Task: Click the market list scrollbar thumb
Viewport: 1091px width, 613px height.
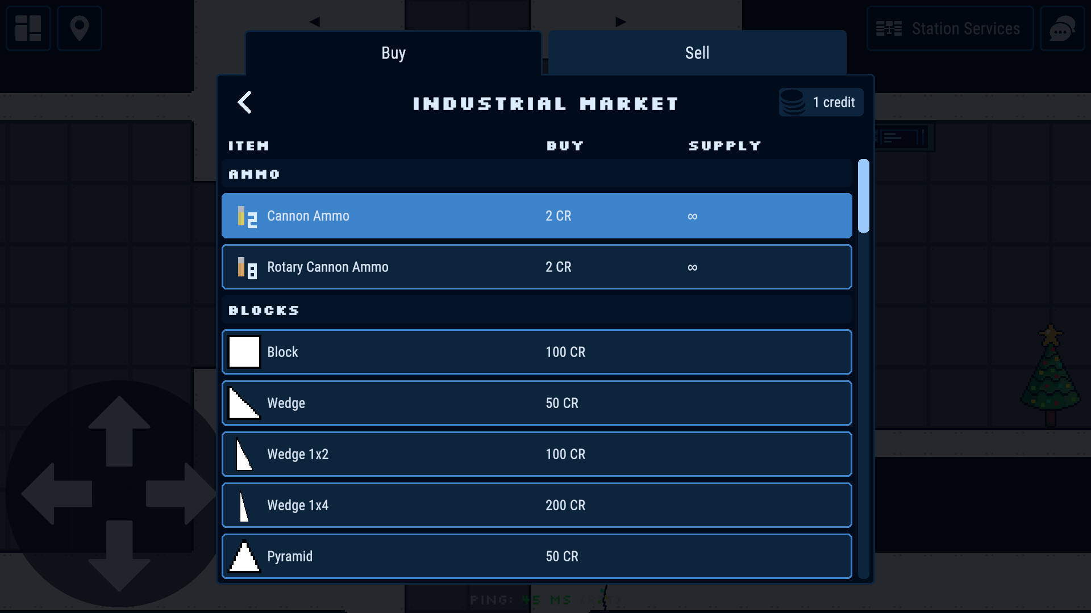Action: tap(863, 196)
